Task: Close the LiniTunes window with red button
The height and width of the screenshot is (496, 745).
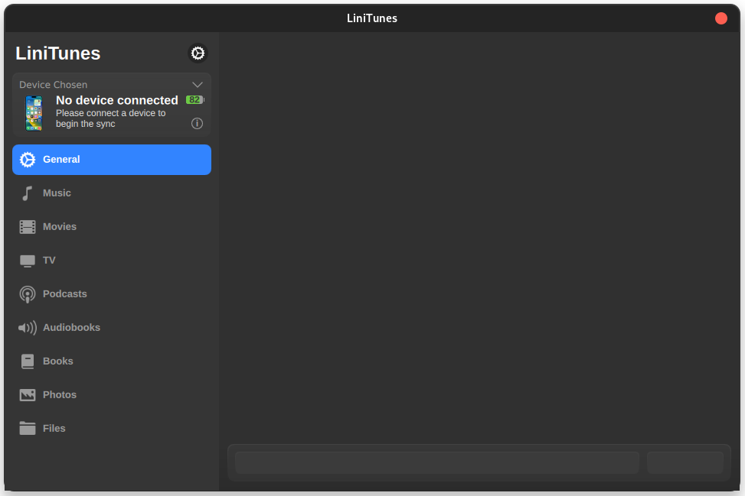Action: tap(721, 18)
